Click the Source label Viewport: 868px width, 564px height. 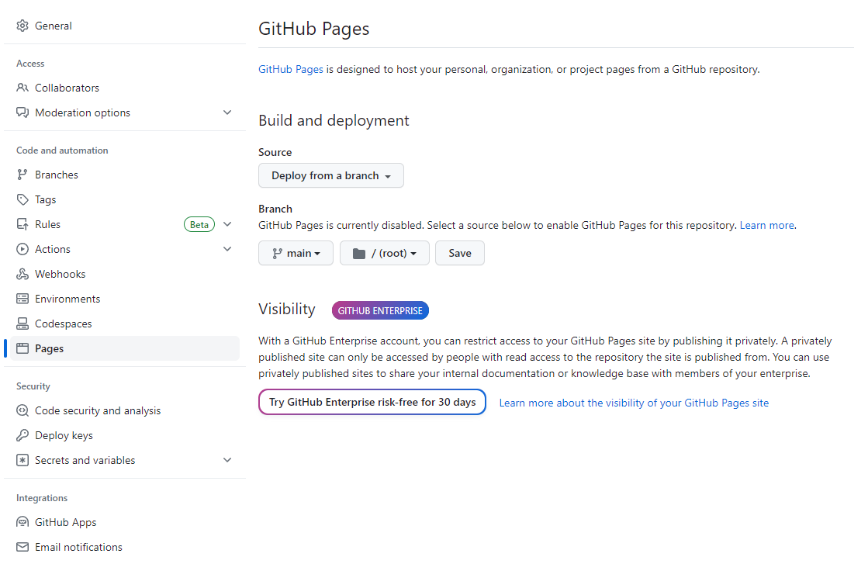click(x=275, y=152)
